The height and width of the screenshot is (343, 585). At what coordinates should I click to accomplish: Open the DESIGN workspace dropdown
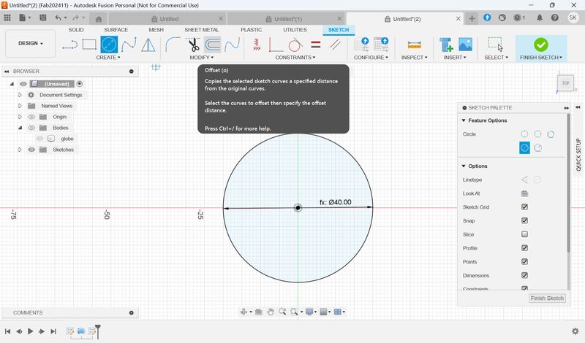(x=31, y=44)
